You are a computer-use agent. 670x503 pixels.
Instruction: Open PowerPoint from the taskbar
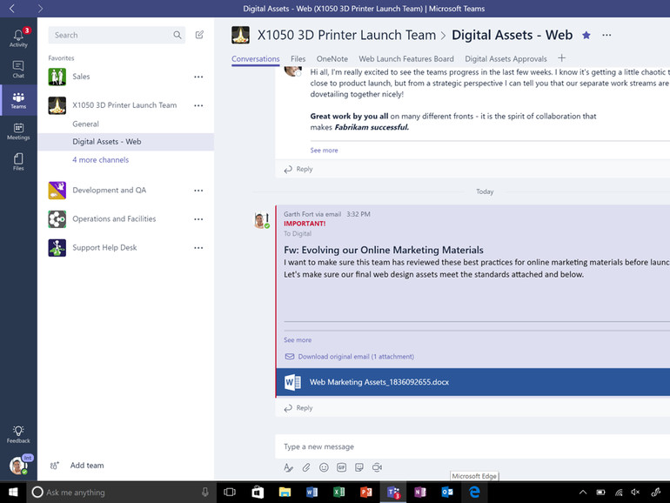(365, 493)
